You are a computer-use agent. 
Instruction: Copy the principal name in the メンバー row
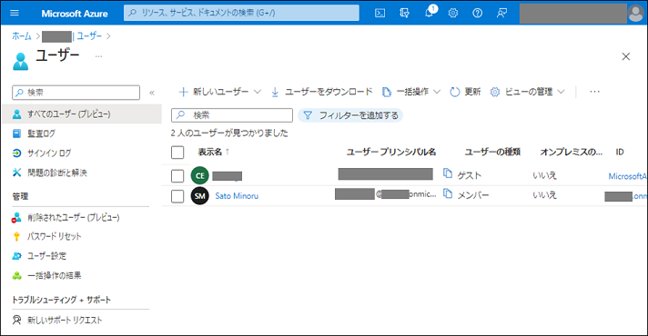(x=448, y=193)
